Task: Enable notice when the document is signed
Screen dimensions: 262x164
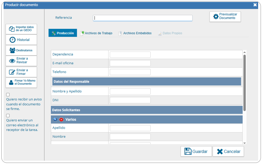Action: [8, 95]
